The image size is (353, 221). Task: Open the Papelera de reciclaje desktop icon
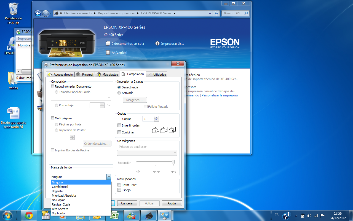[13, 13]
